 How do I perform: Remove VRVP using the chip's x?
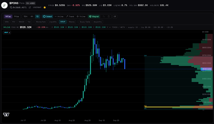coord(9,33)
